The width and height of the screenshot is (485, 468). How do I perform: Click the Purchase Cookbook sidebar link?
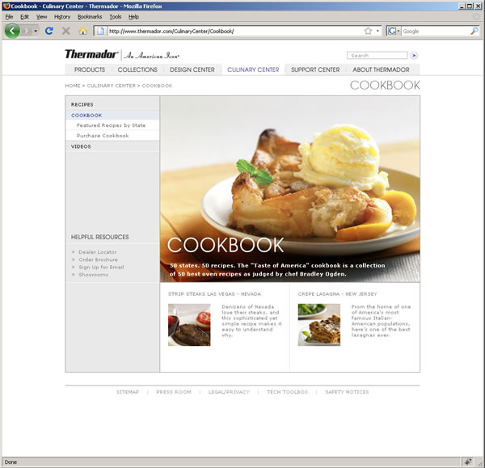point(103,136)
